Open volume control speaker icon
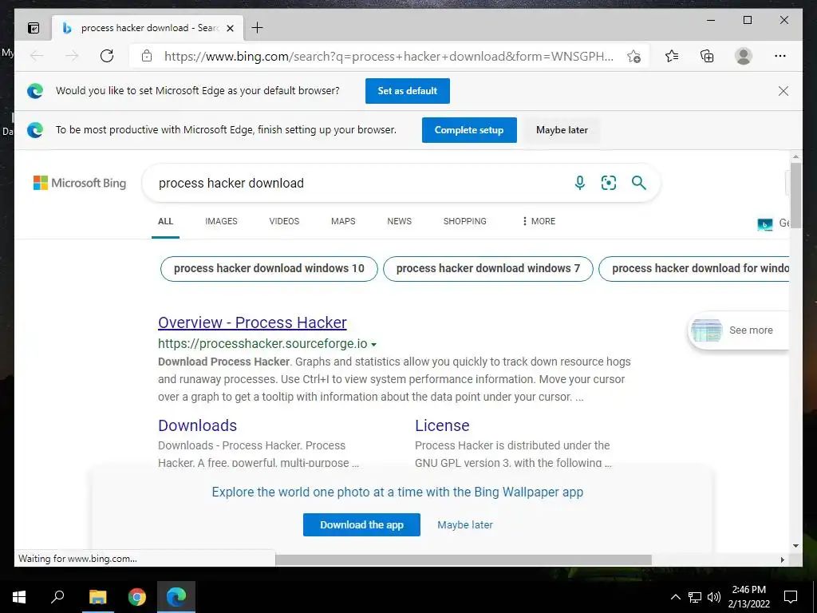Image resolution: width=817 pixels, height=613 pixels. tap(713, 597)
